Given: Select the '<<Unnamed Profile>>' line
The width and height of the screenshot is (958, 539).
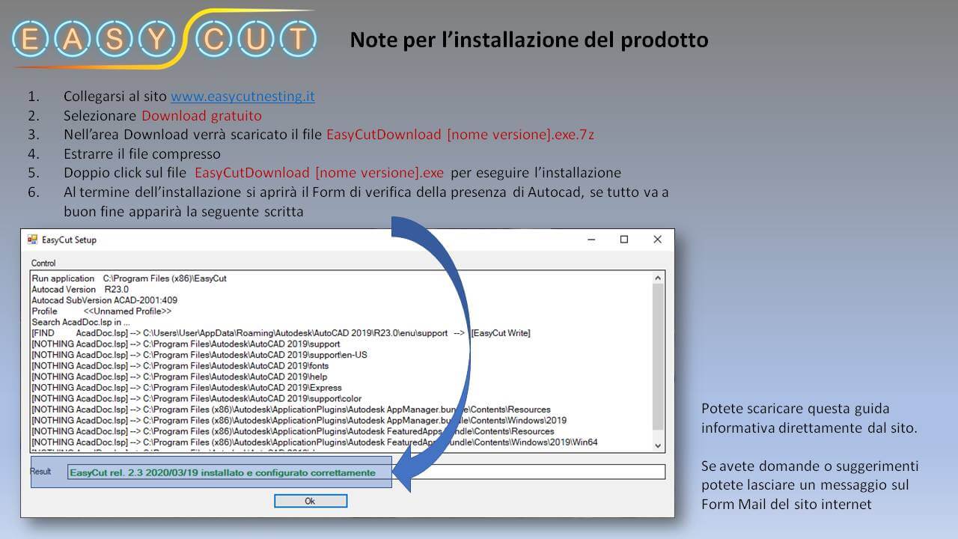Looking at the screenshot, I should pyautogui.click(x=102, y=311).
